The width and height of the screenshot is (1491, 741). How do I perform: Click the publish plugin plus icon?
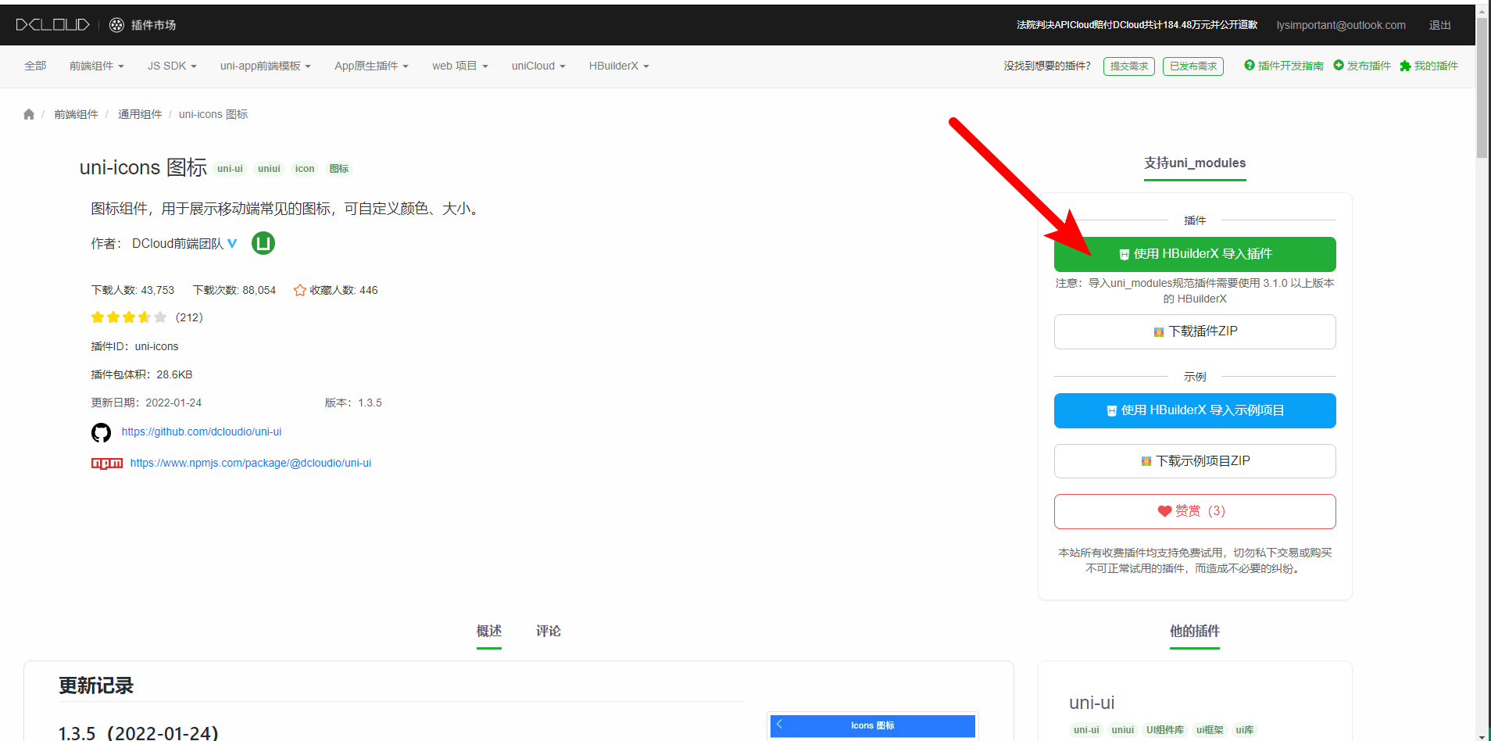pos(1339,65)
